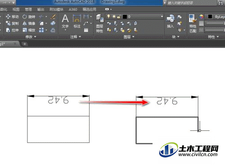The height and width of the screenshot is (168, 225).
Task: Select the Mirror (镜像) tool
Action: 29,23
